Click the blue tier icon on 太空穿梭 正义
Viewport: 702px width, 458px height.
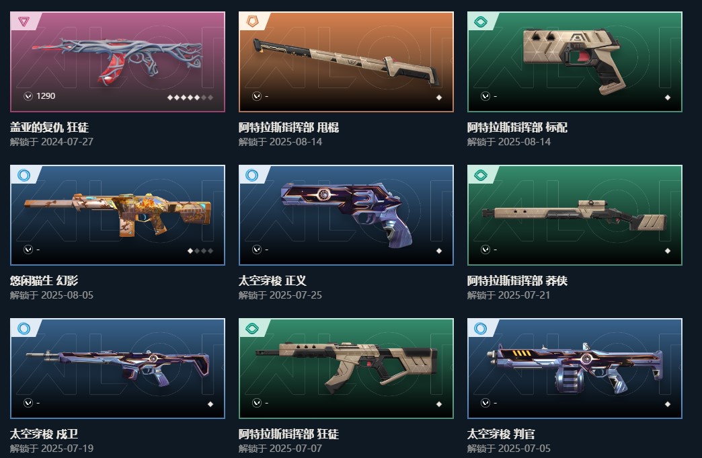tap(252, 175)
